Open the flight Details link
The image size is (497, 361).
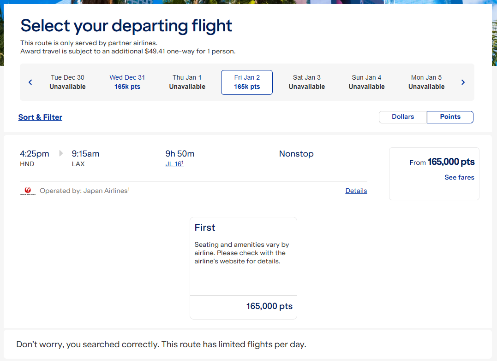tap(356, 191)
